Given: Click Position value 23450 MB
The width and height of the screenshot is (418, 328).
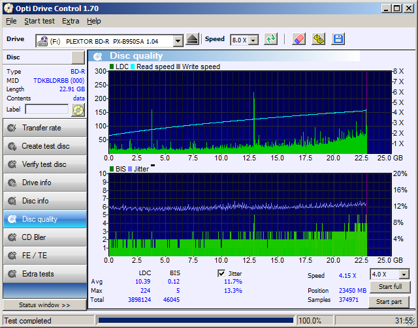Looking at the screenshot, I should coord(353,291).
